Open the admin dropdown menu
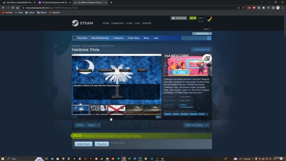The height and width of the screenshot is (161, 286). [x=207, y=29]
